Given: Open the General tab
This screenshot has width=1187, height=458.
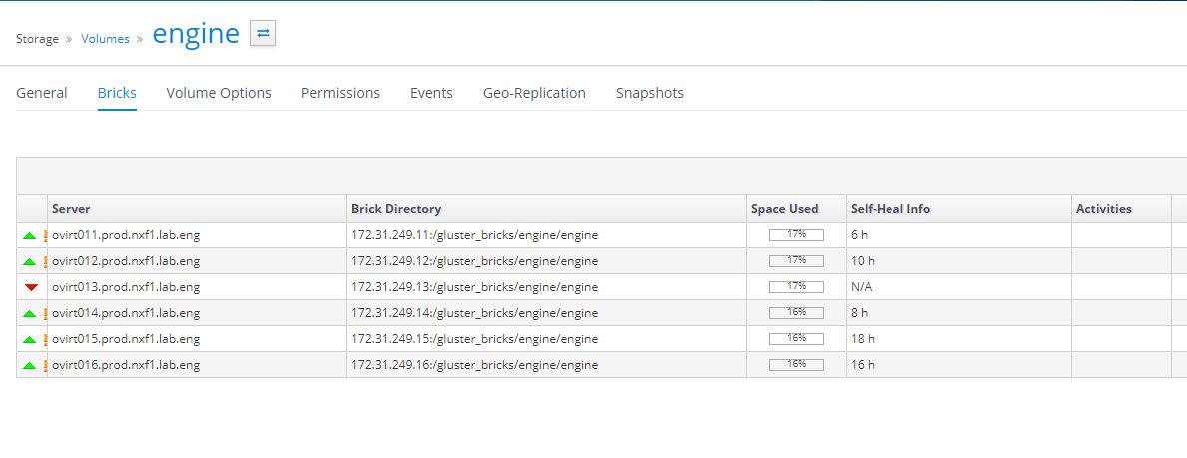Looking at the screenshot, I should (42, 93).
